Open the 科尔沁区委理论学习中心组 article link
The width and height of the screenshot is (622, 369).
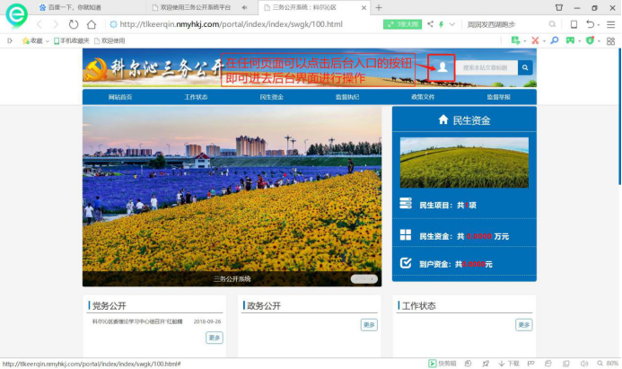tap(137, 321)
